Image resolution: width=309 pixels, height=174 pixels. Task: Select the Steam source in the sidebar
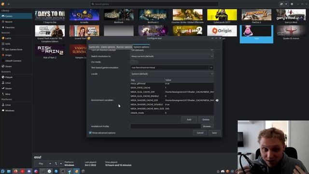click(x=16, y=67)
